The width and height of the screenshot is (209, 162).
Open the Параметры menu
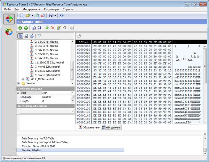point(52,9)
